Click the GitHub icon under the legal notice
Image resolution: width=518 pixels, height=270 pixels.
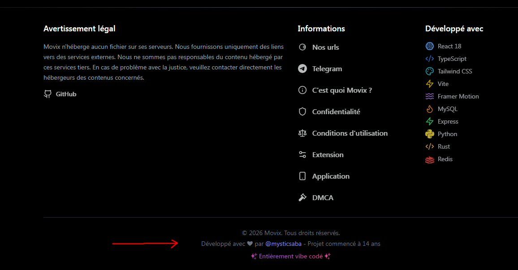pos(47,94)
